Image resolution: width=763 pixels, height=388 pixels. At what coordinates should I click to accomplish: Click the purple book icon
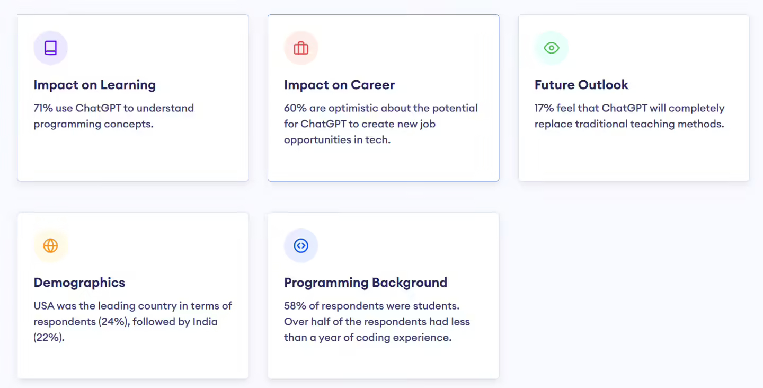(50, 48)
